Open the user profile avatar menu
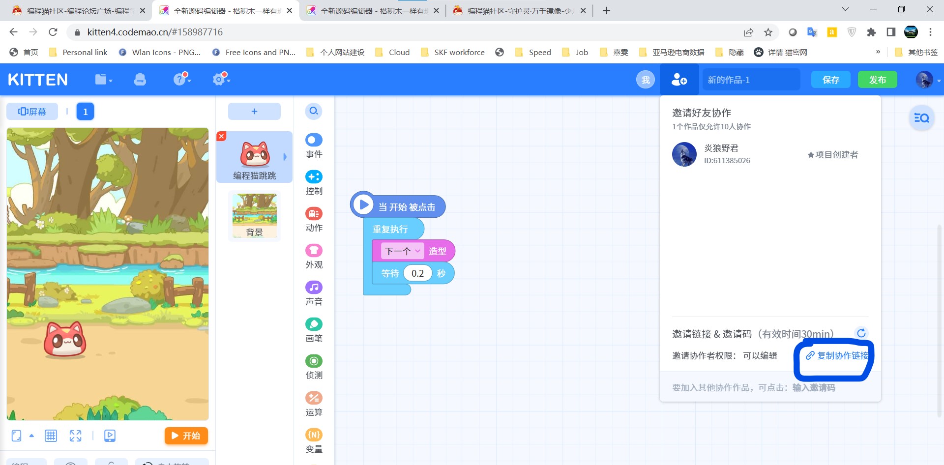The width and height of the screenshot is (944, 465). coord(927,80)
